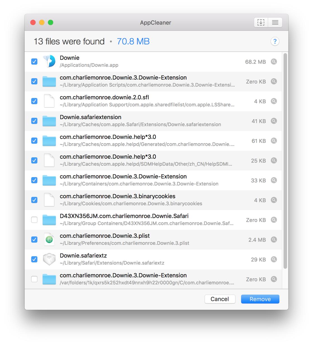Click magnifier icon for downie.2.0.sfl row
This screenshot has width=313, height=345.
click(274, 101)
